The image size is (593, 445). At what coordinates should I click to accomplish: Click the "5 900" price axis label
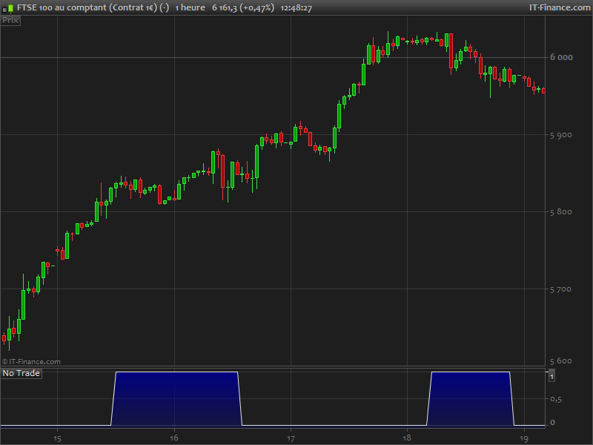pos(561,135)
